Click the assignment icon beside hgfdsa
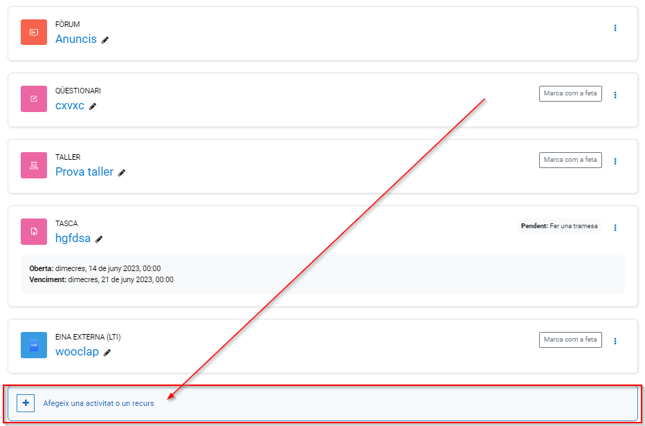 pos(34,232)
